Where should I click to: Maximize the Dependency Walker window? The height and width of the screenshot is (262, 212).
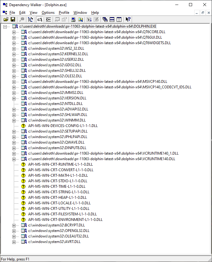[191, 5]
